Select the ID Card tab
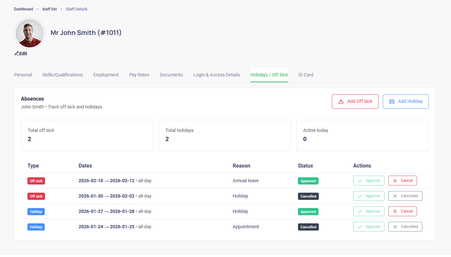 tap(306, 75)
